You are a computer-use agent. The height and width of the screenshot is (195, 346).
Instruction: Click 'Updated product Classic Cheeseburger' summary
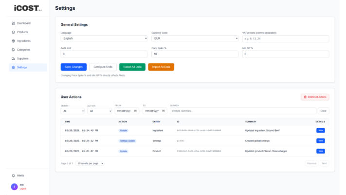click(x=266, y=151)
